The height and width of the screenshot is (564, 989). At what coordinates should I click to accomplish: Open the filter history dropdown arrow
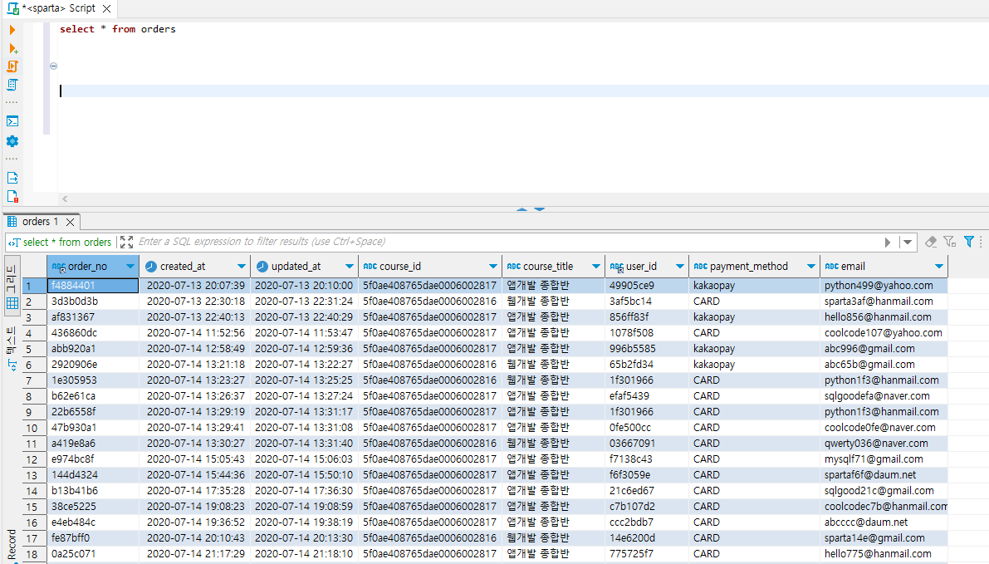pyautogui.click(x=908, y=241)
